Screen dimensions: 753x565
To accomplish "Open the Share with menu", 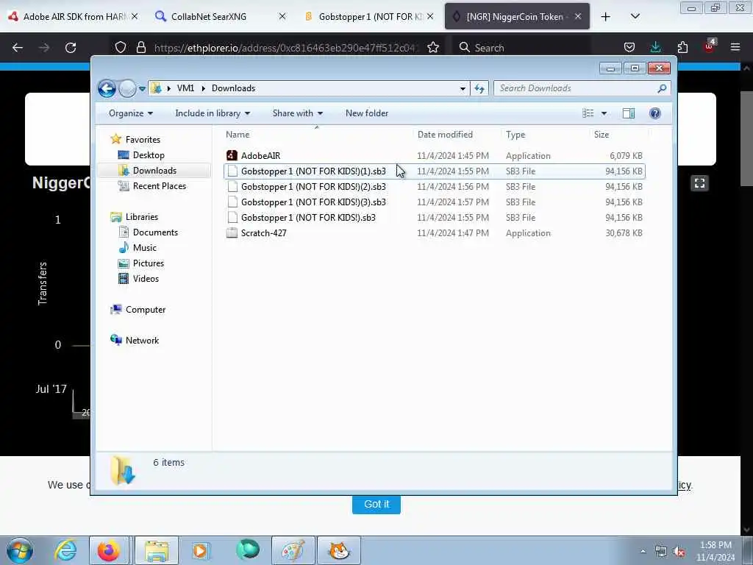I will (298, 113).
